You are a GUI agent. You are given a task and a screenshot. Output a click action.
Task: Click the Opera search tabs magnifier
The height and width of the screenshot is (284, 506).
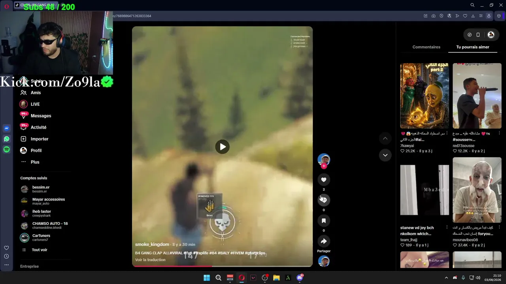[x=472, y=5]
